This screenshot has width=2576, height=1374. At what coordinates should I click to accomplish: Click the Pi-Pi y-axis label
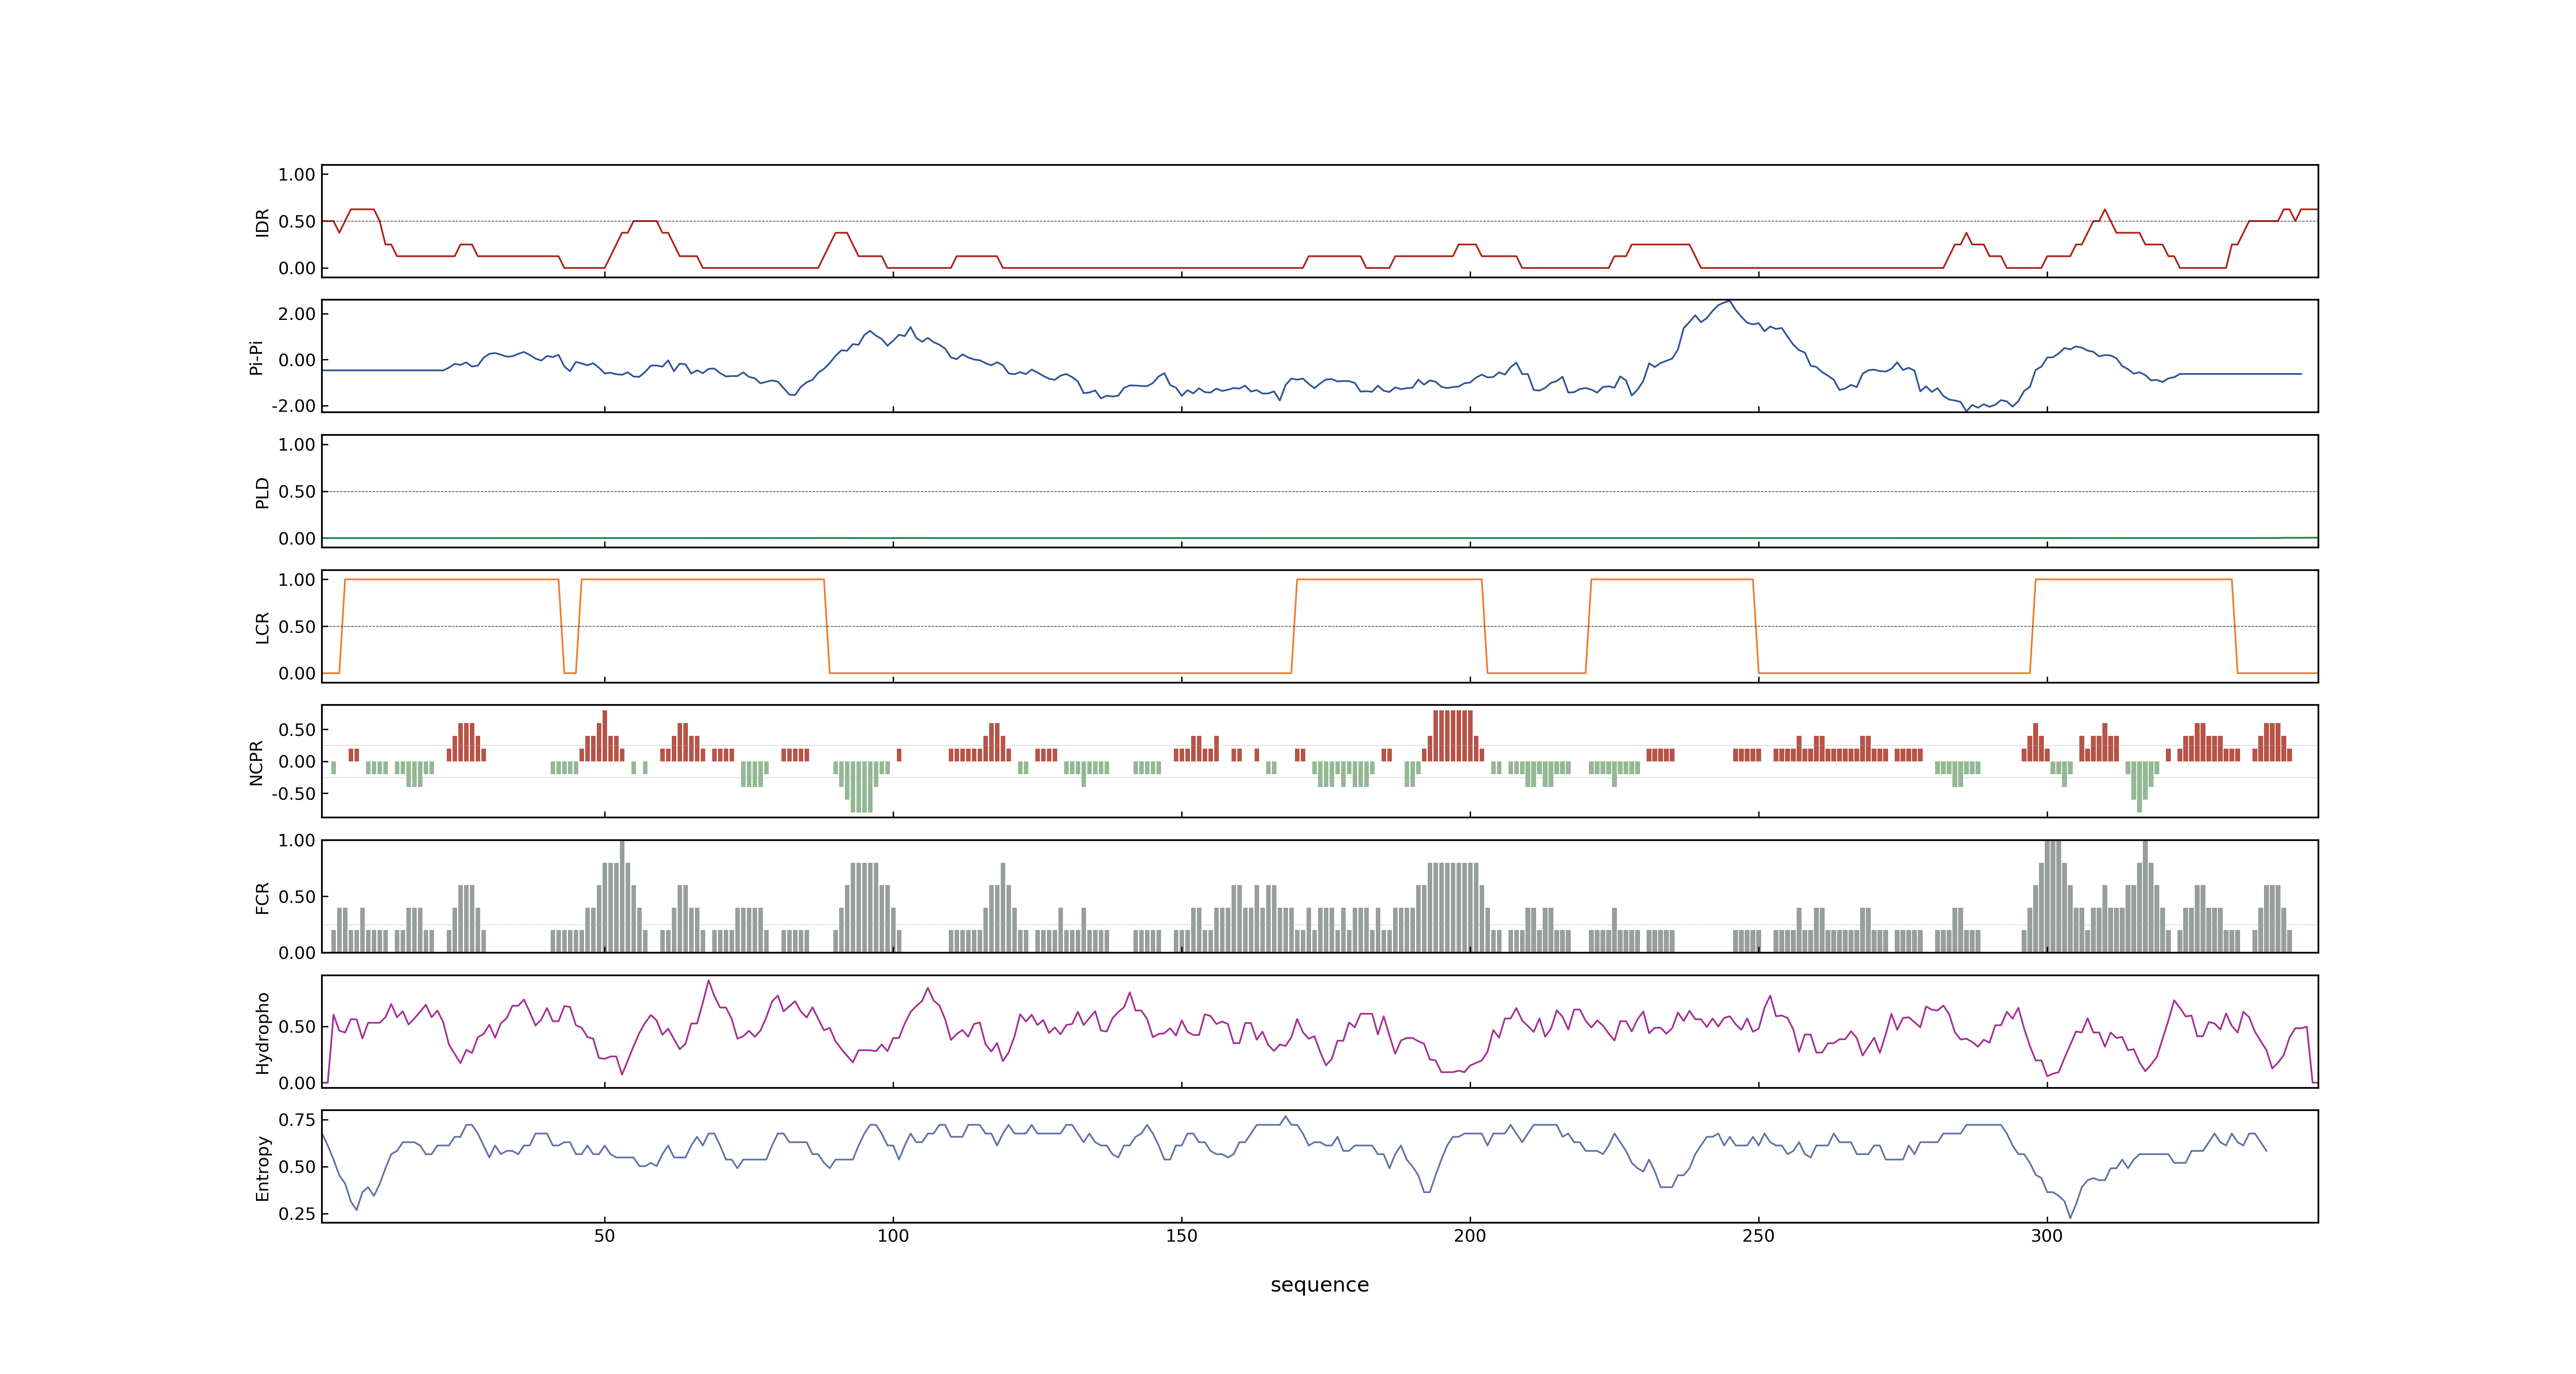click(256, 357)
